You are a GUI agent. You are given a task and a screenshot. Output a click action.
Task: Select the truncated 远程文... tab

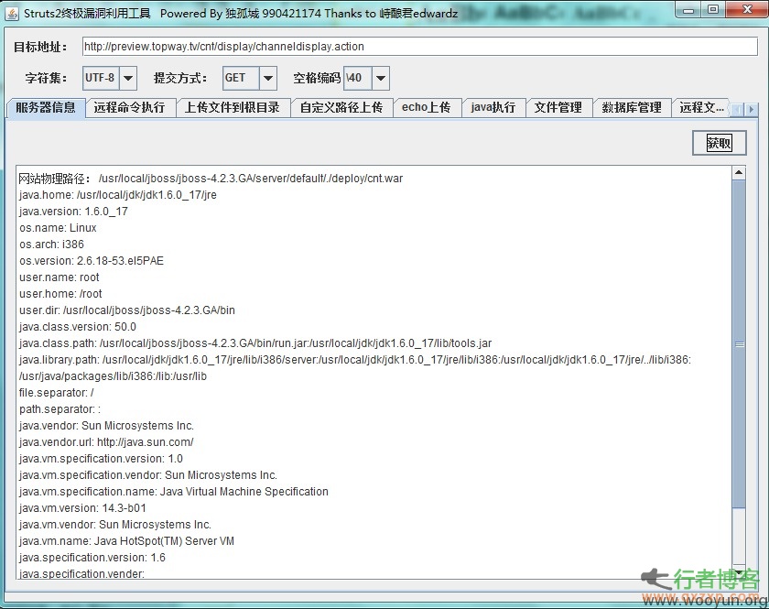point(701,107)
